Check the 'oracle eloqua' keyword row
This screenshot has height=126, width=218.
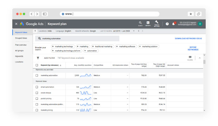(37, 93)
